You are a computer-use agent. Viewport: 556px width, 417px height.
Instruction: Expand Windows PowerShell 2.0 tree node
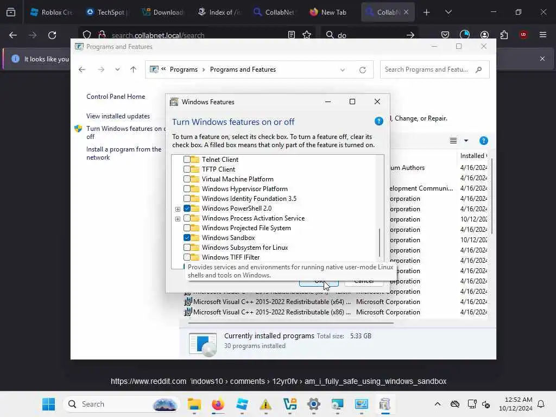178,209
